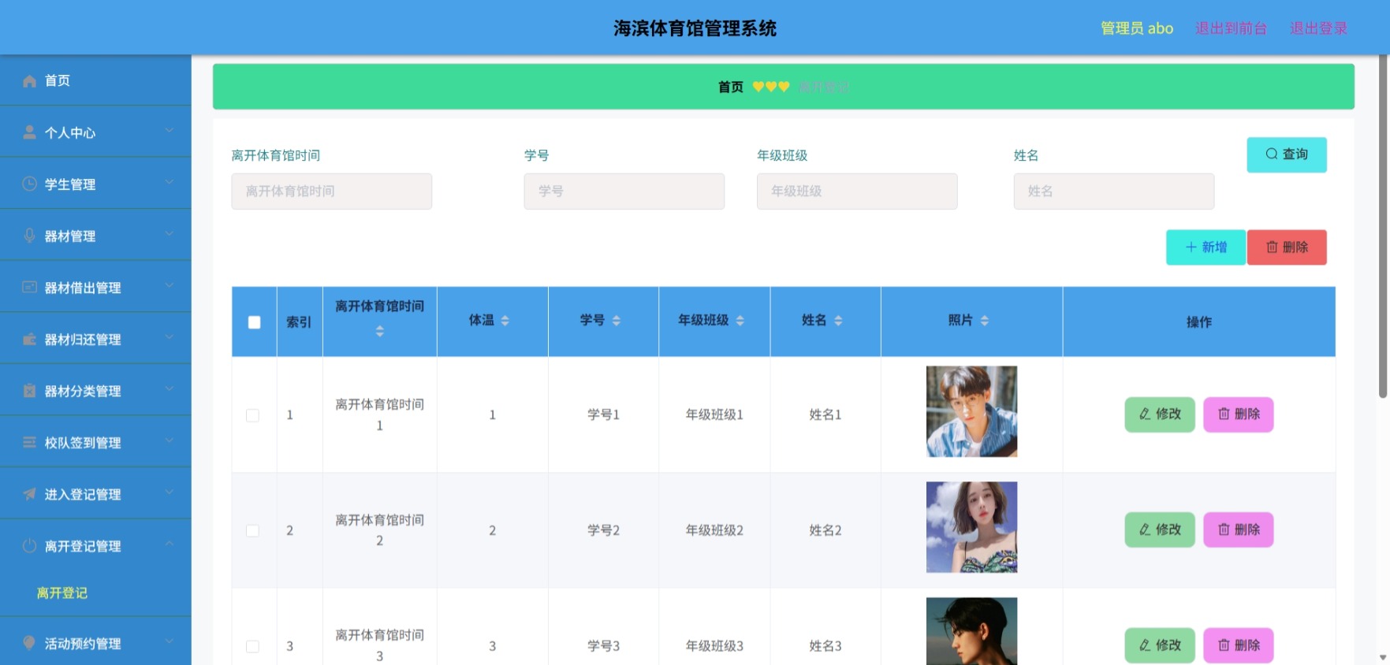This screenshot has width=1390, height=665.
Task: Click the scrollbar down arrow
Action: coord(1383,657)
